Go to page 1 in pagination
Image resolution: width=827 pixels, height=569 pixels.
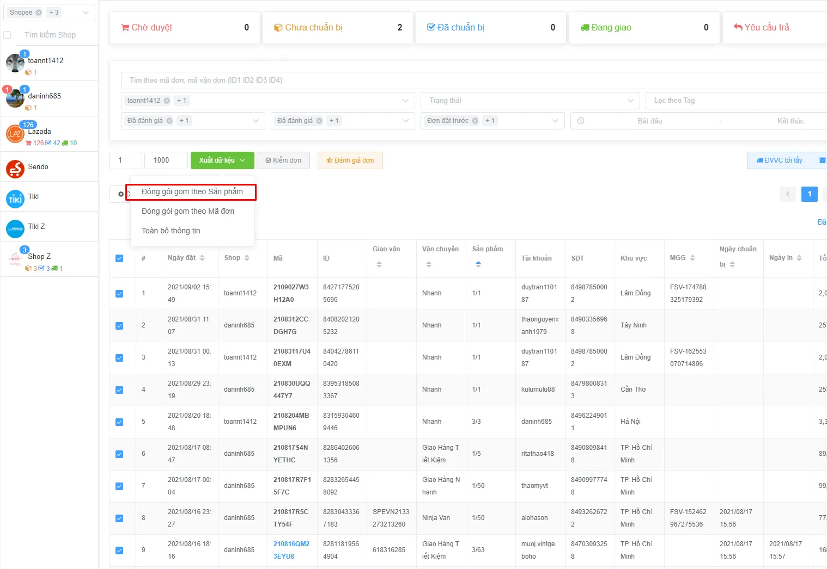[810, 194]
